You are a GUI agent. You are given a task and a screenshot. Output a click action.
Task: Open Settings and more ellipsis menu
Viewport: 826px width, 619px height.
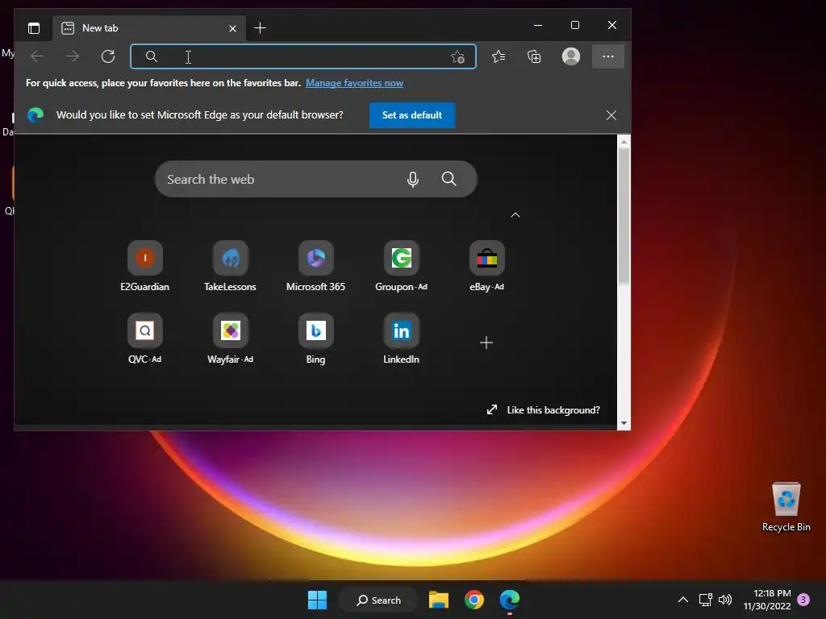608,56
